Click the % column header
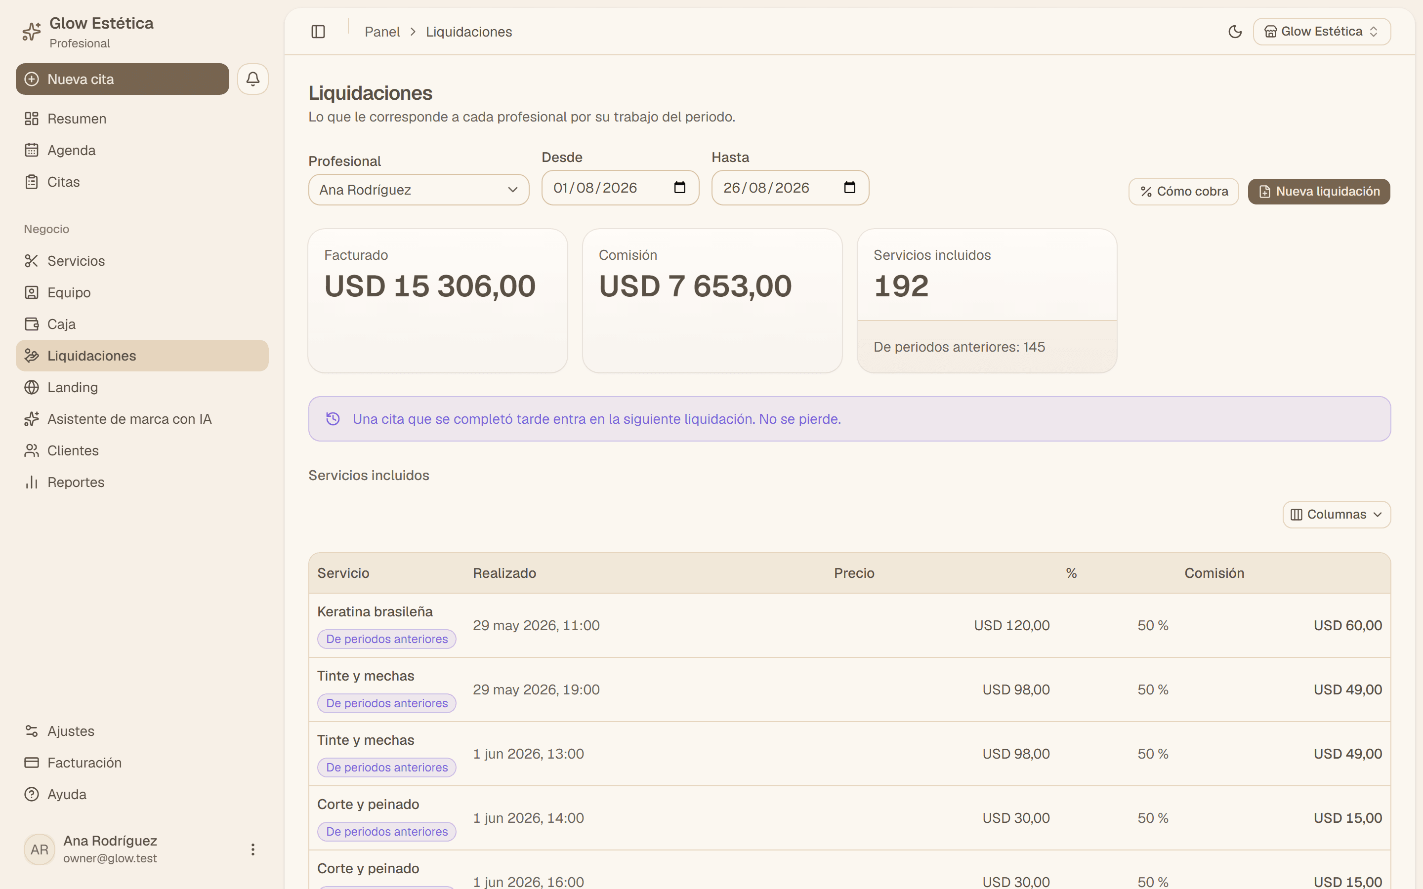 [1071, 573]
